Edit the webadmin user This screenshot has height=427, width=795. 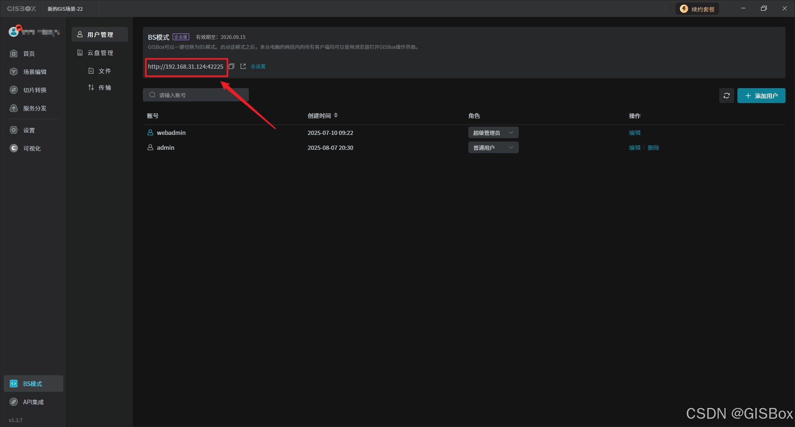click(x=635, y=133)
